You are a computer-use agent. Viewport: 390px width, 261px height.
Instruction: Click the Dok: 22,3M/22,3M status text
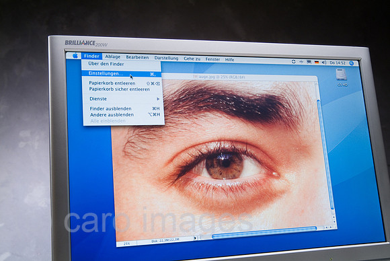[x=165, y=240]
